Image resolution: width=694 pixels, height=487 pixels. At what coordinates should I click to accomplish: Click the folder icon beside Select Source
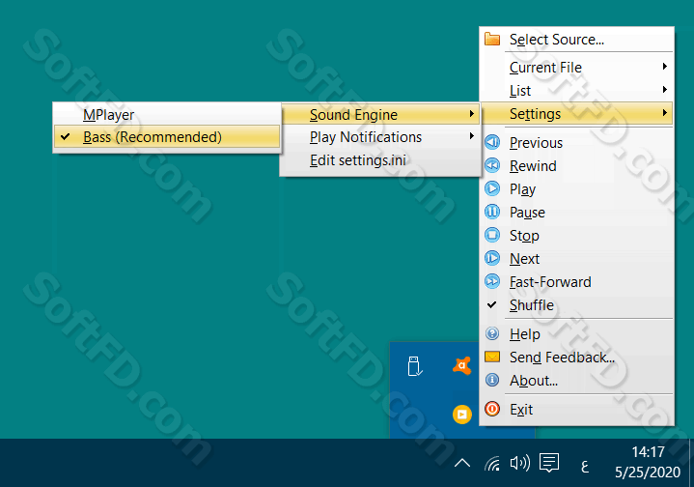point(492,40)
